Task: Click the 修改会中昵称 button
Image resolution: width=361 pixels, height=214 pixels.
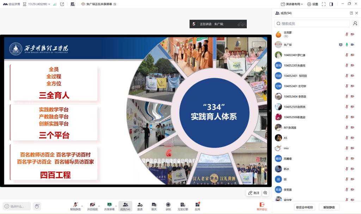Action: 304,207
